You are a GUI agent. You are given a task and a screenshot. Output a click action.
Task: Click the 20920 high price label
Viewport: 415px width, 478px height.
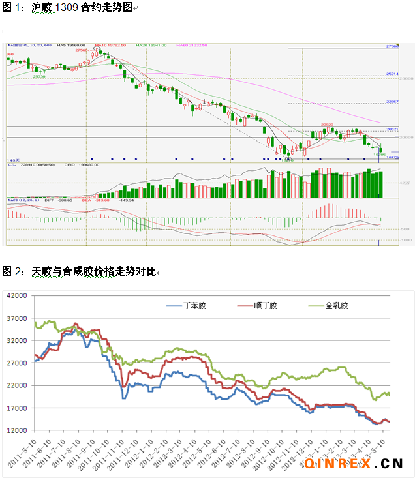point(327,124)
